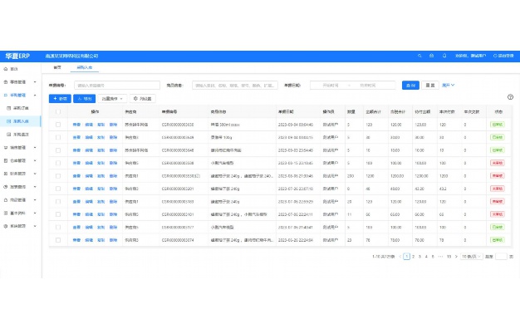Select the checkbox of the row with quantity 200
Image resolution: width=520 pixels, height=329 pixels.
(58, 176)
